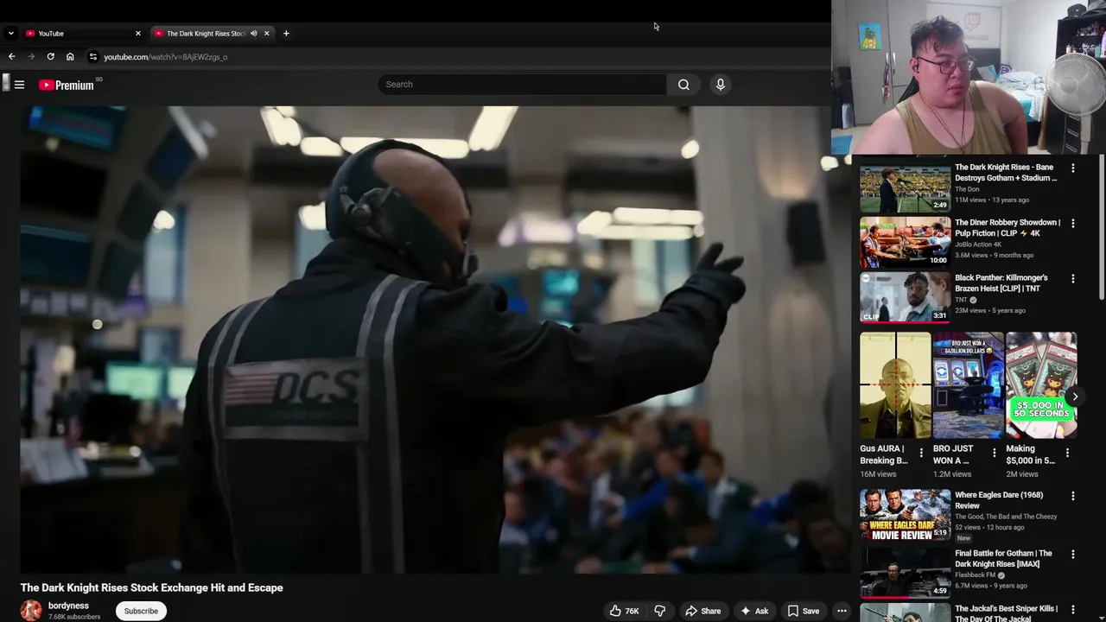Open Where Eagles Dare (1968) Review title
Viewport: 1106px width, 622px height.
point(999,500)
